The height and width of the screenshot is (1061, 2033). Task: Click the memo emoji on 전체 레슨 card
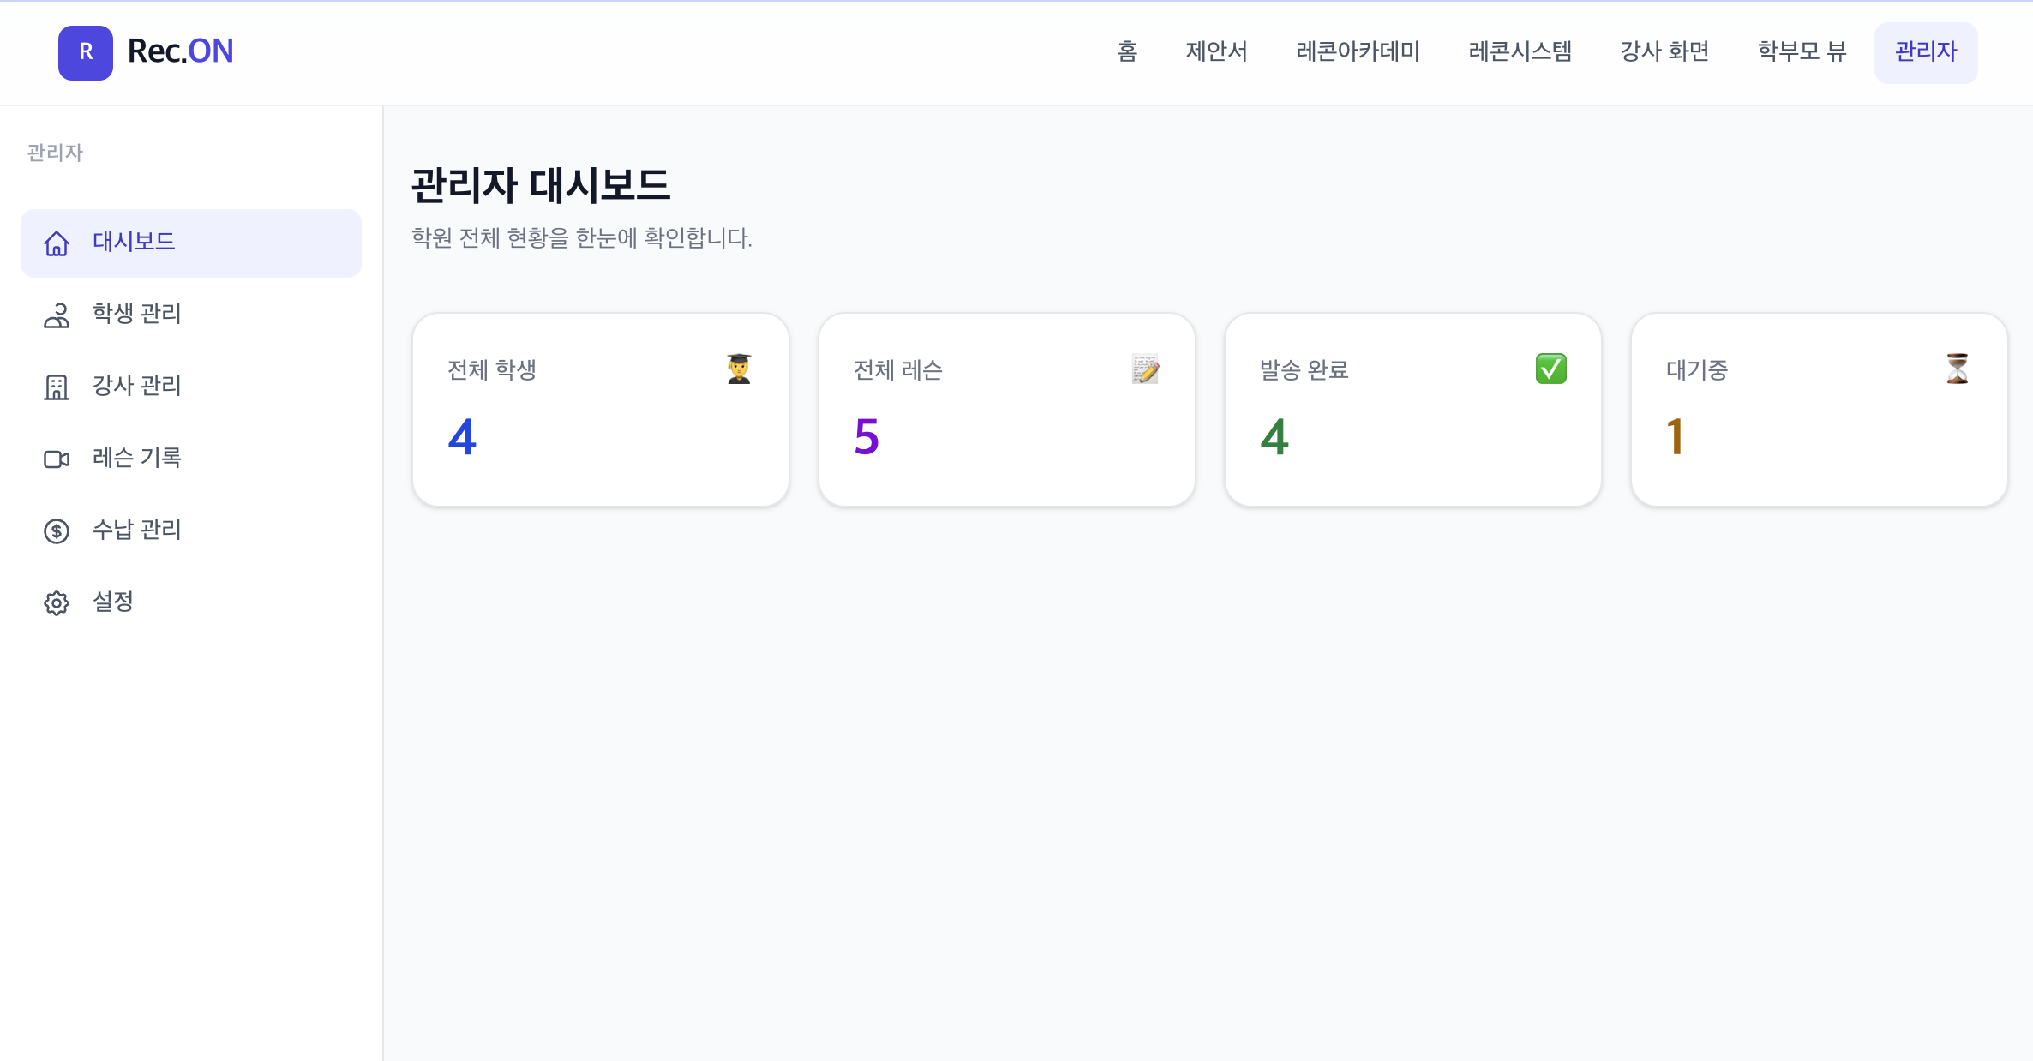1145,369
